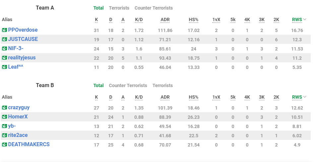Switch Team A to Terrorists tab
The width and height of the screenshot is (315, 162).
(119, 8)
